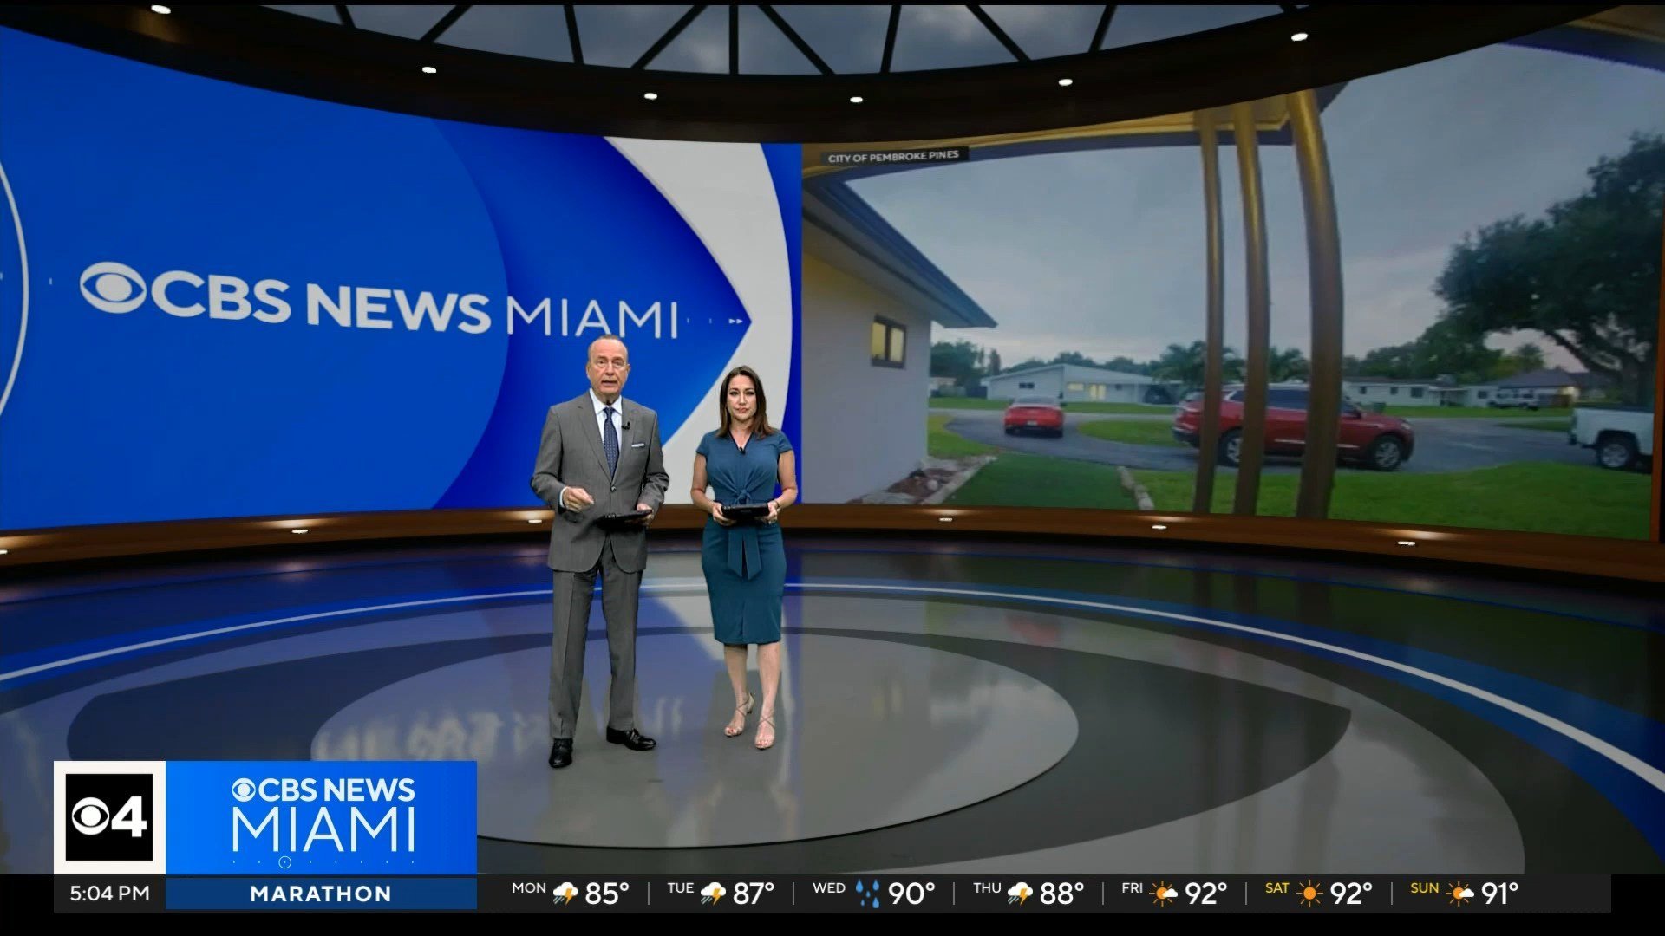Click Friday's partly sunny weather icon
Viewport: 1665px width, 936px height.
pos(1164,894)
